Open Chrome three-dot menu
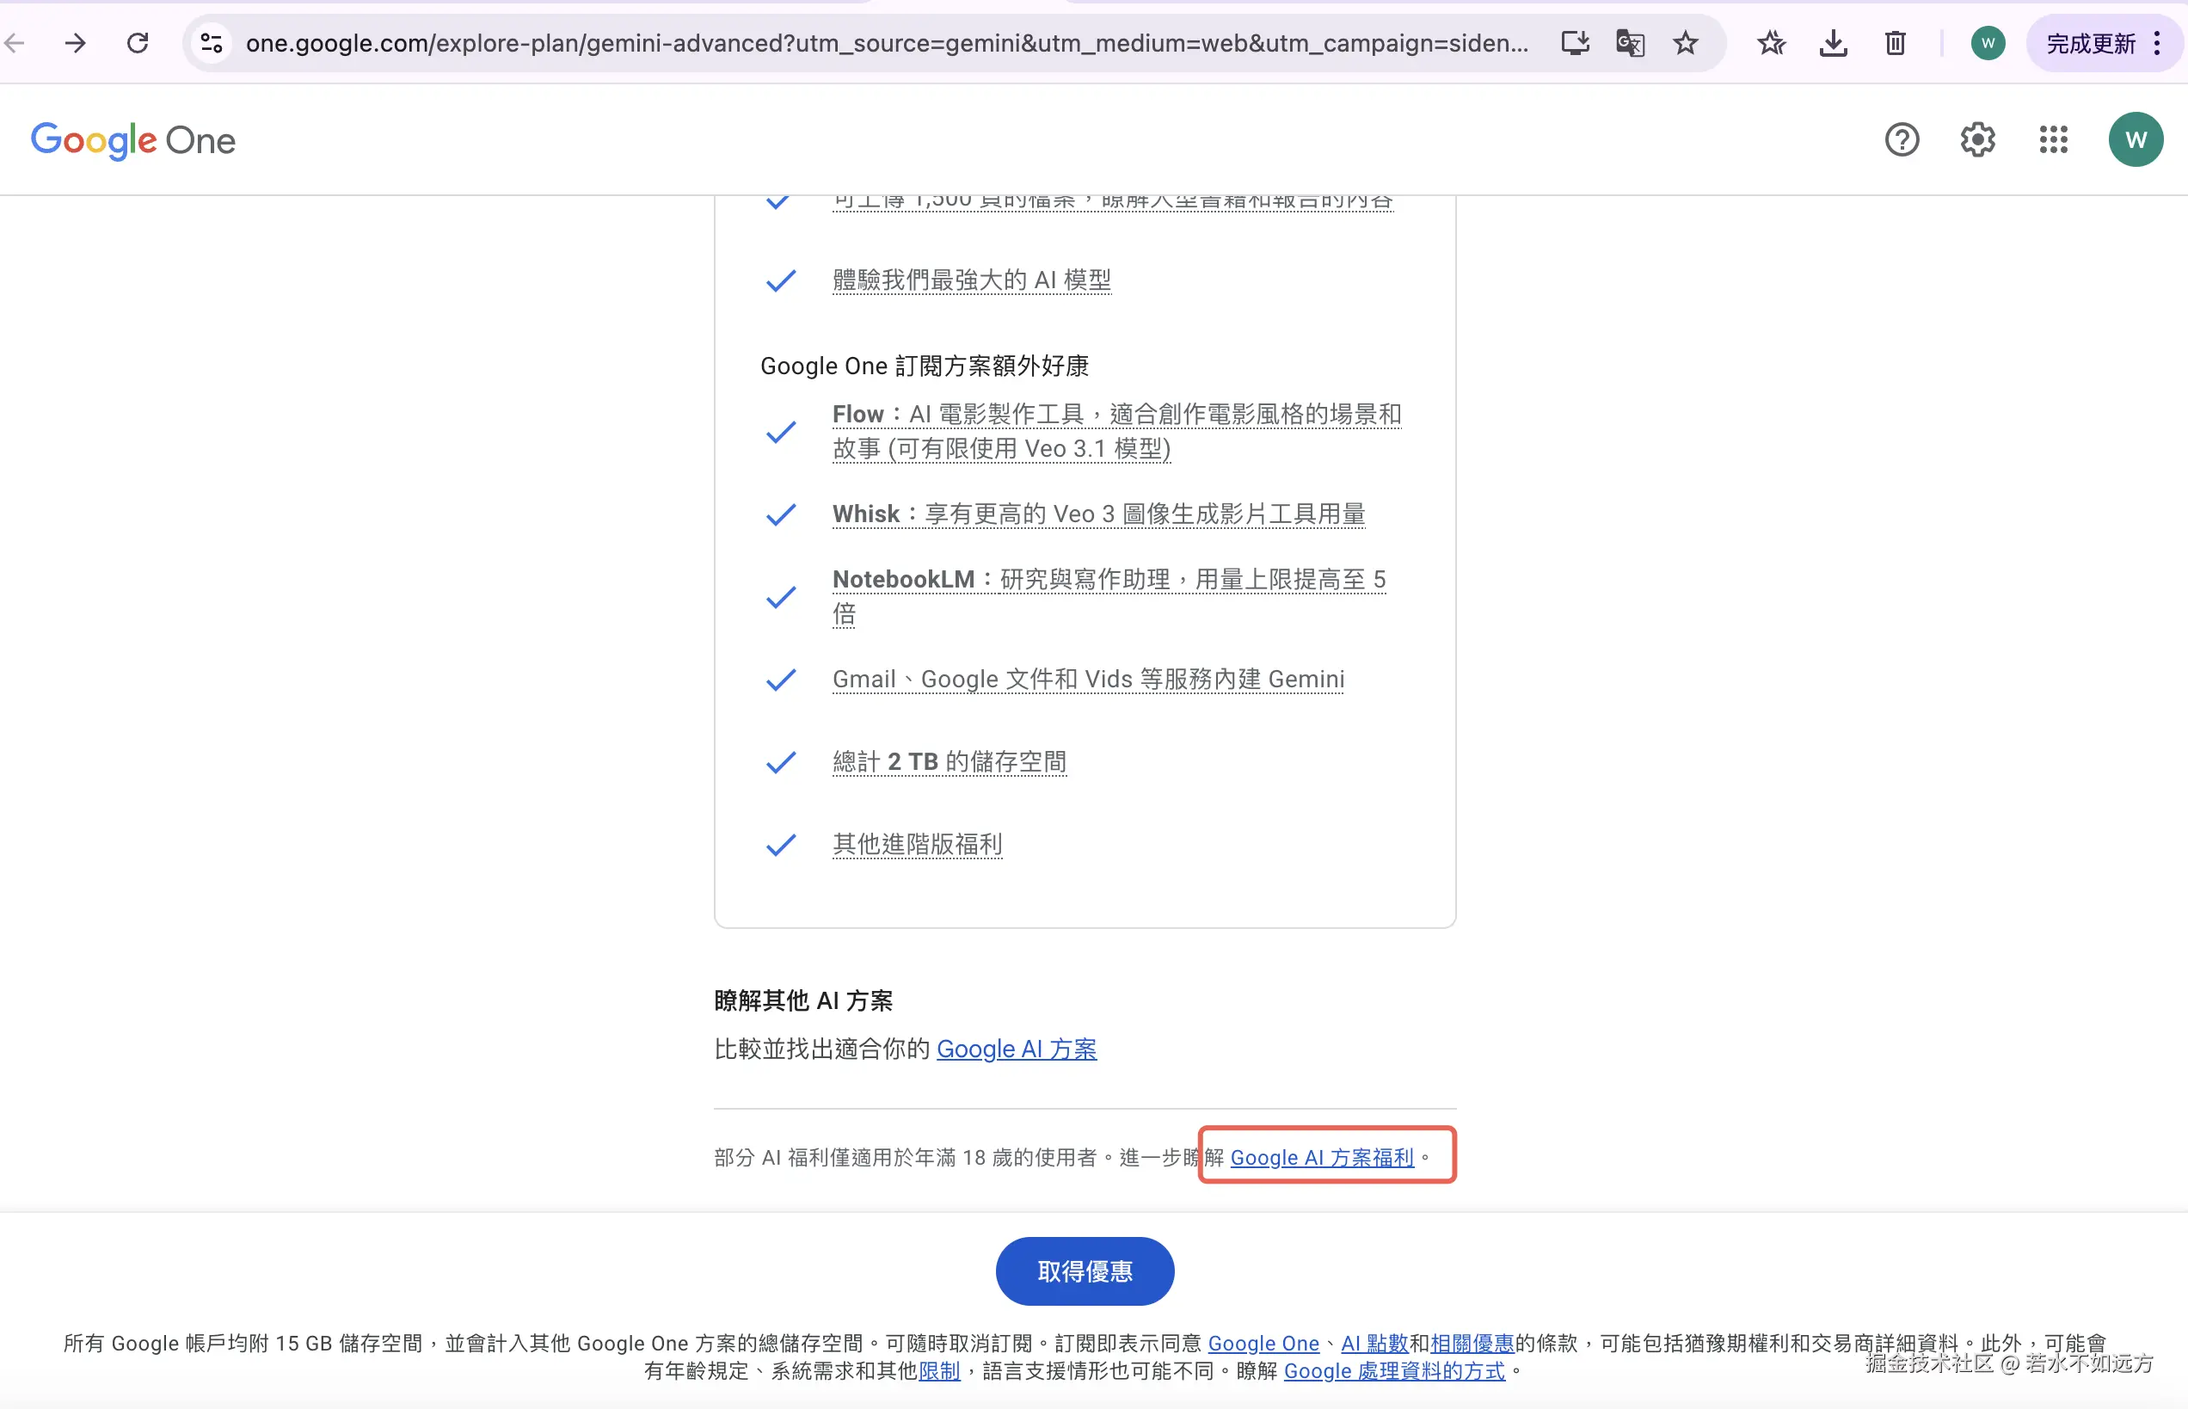This screenshot has width=2188, height=1409. [2157, 43]
